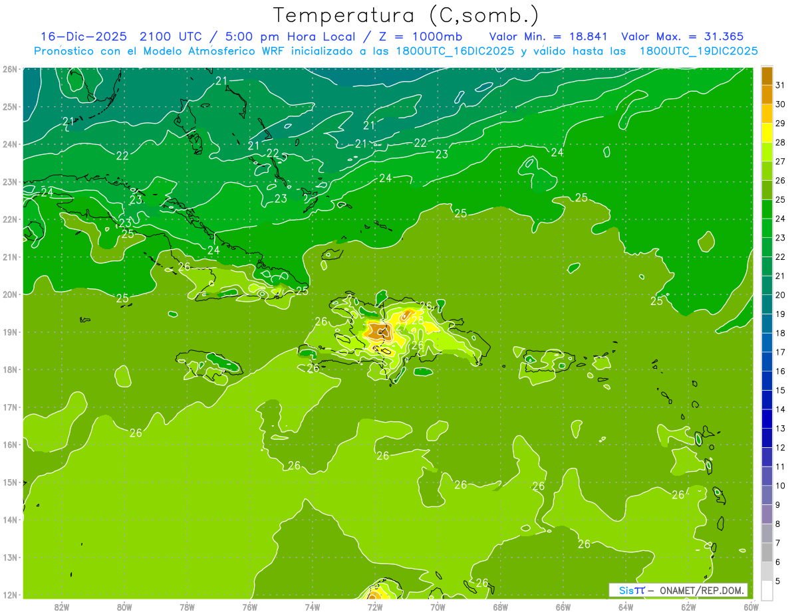Click the purple color bar segment between 9 and 10
The image size is (798, 616).
pos(767,495)
